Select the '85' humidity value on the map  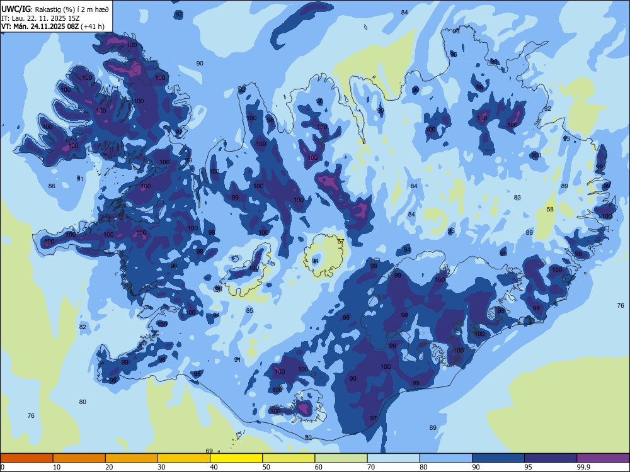pyautogui.click(x=249, y=311)
